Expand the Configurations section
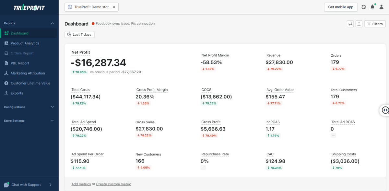 (53, 107)
